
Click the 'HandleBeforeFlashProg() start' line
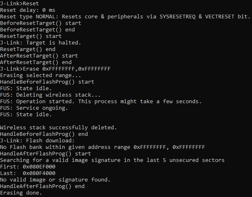pos(47,82)
